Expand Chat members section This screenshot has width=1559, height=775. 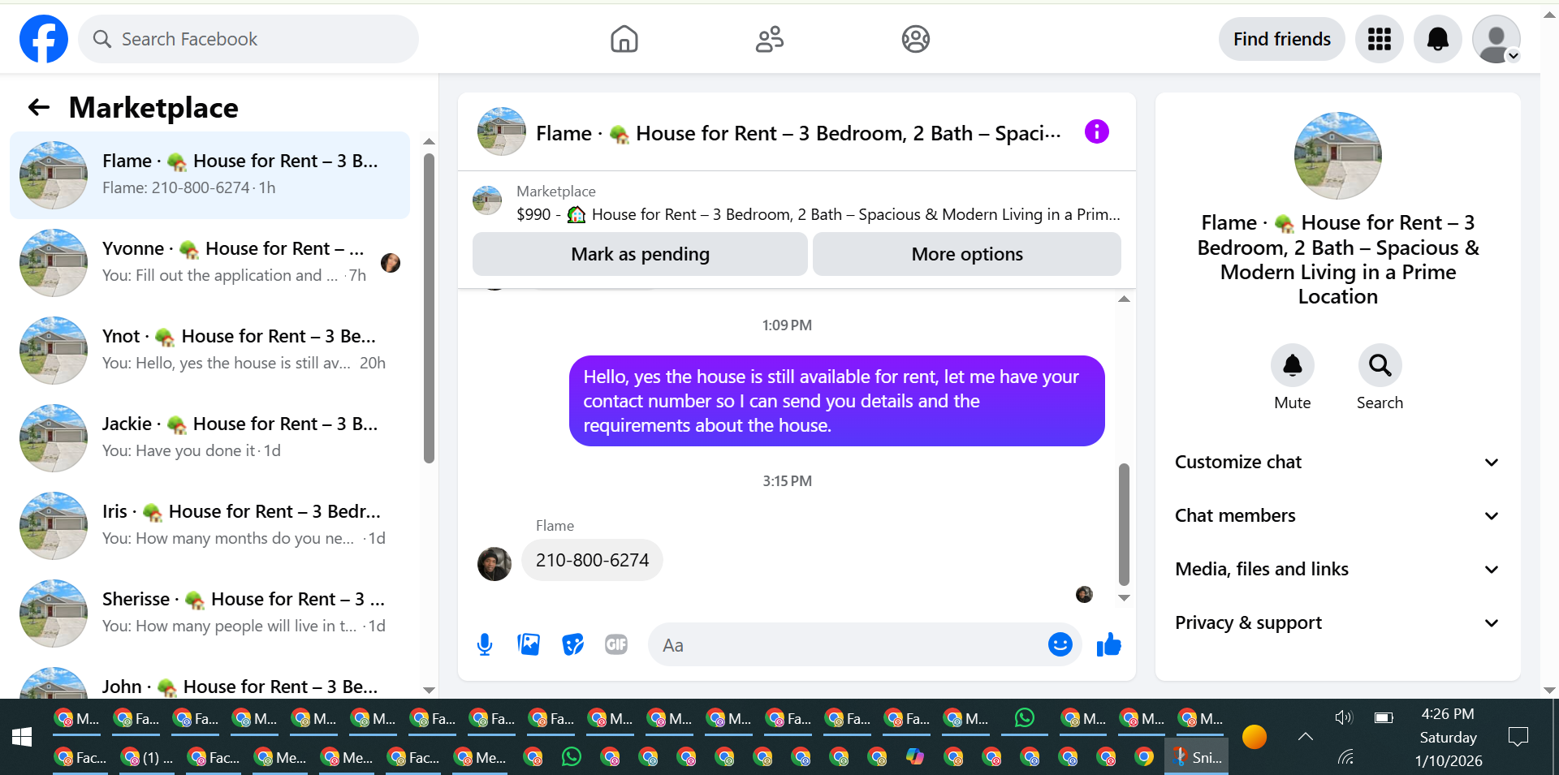click(x=1337, y=515)
